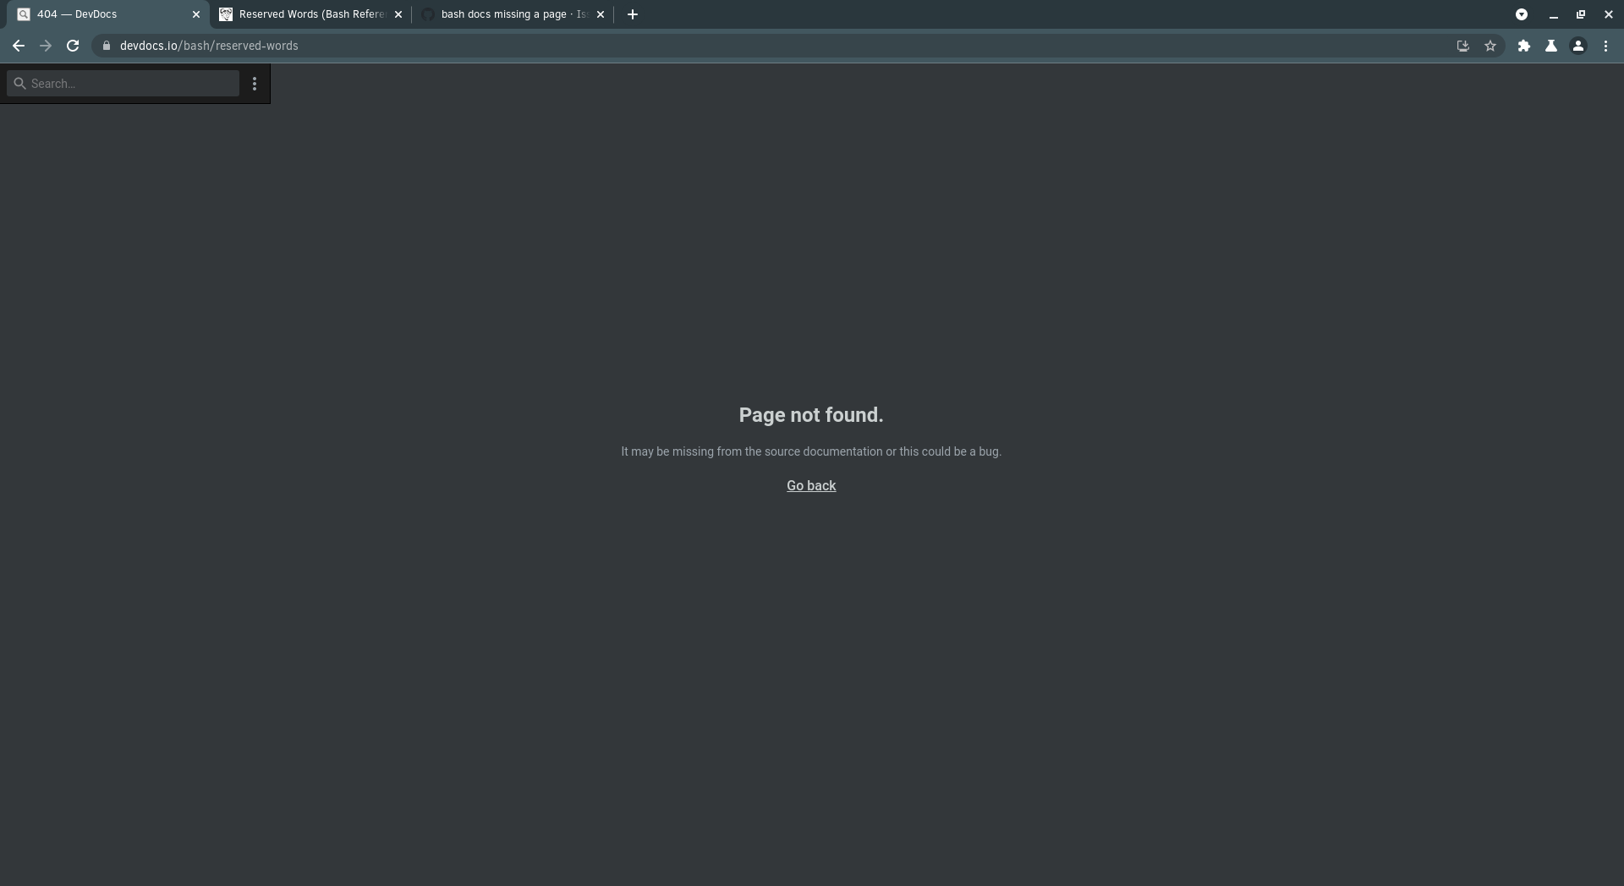
Task: Click the Chrome Labs flask icon
Action: [1551, 46]
